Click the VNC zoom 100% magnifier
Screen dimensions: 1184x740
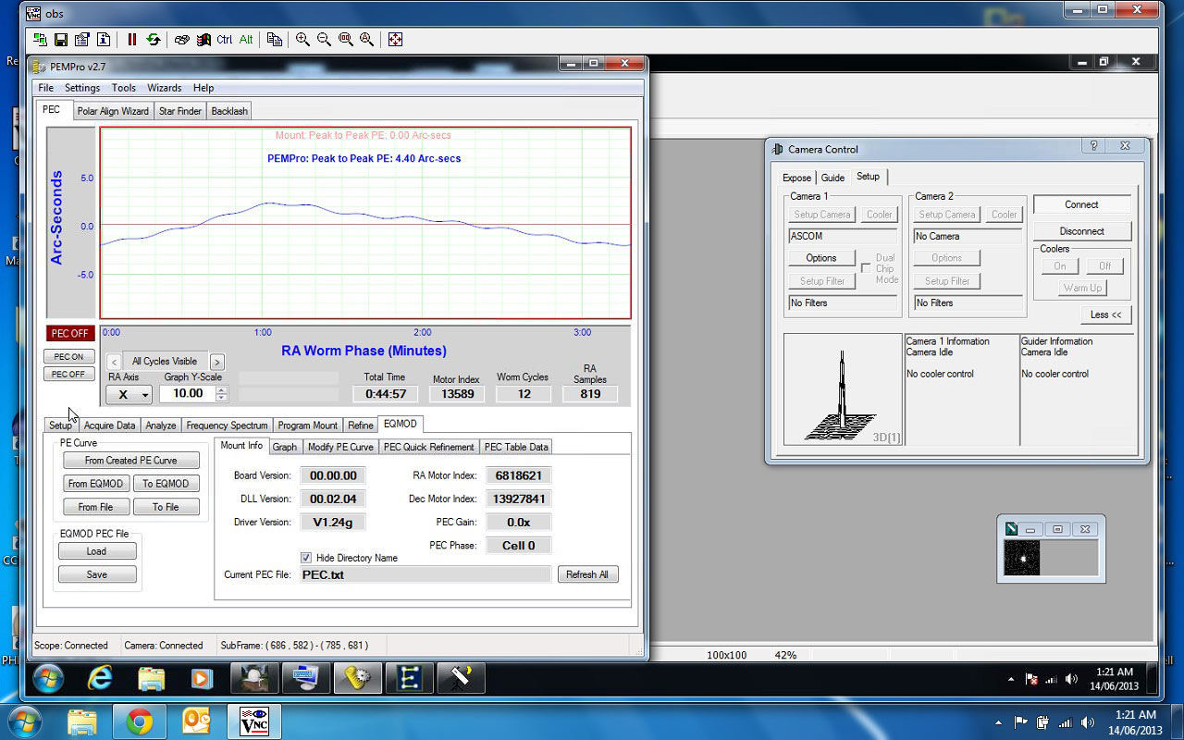[346, 40]
